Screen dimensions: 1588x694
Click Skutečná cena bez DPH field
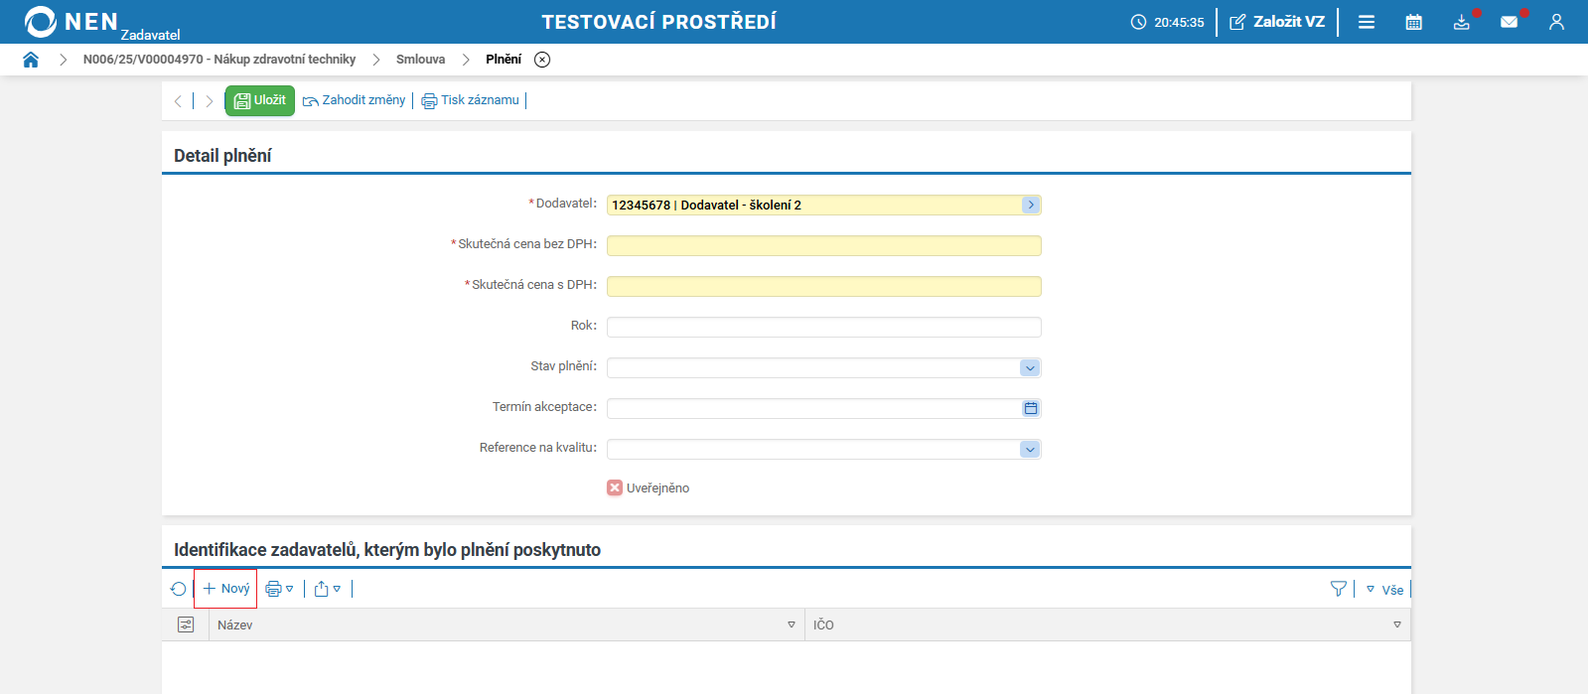coord(824,245)
